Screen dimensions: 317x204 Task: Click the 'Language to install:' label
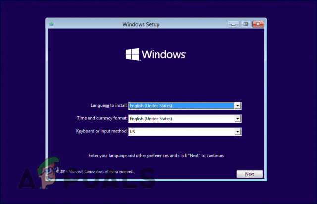coord(109,105)
